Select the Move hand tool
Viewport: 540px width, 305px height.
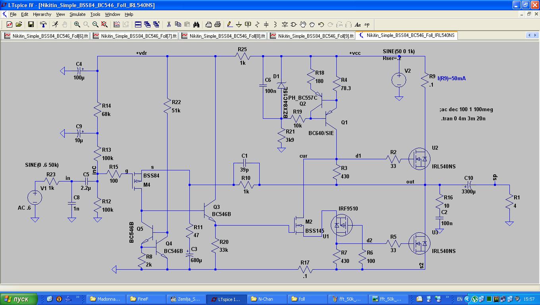click(303, 25)
